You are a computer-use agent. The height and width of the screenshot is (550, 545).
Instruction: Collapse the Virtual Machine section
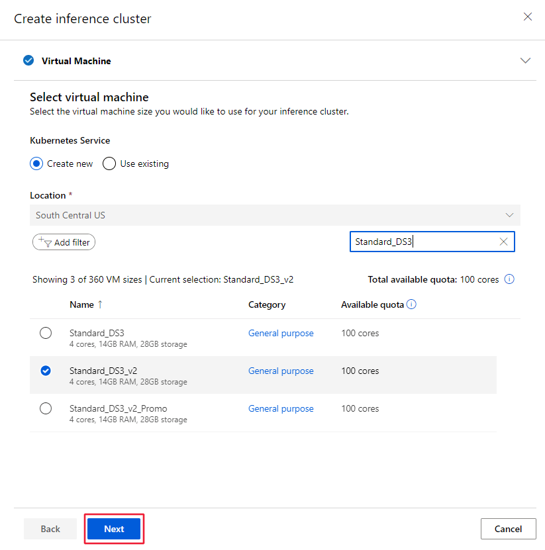click(525, 60)
